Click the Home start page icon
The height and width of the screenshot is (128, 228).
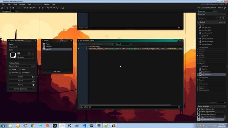pos(2,8)
